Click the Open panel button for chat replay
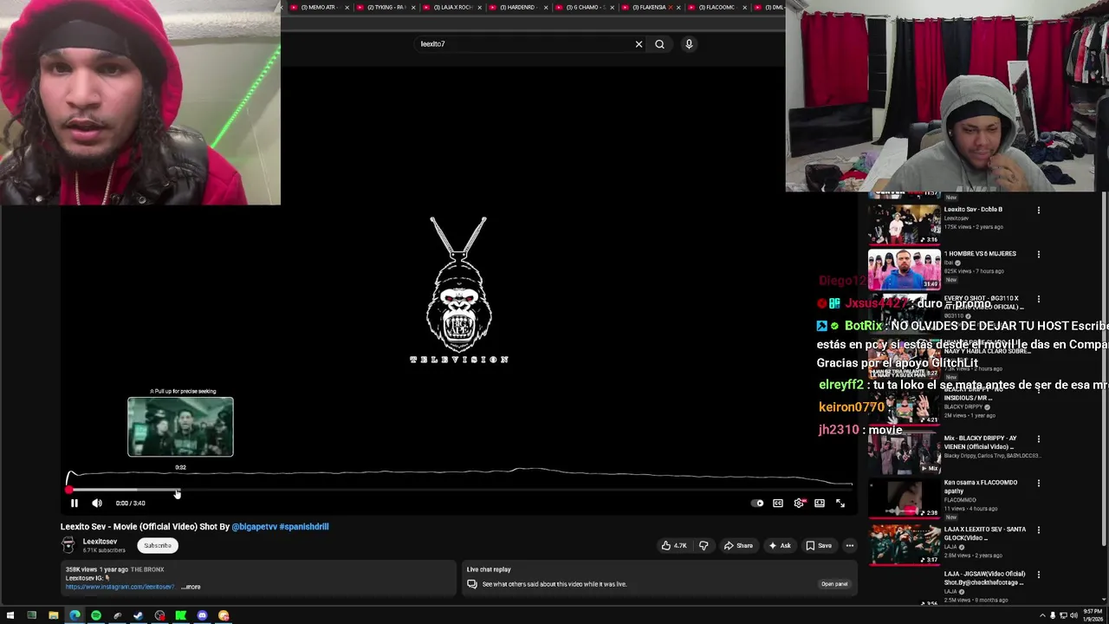The width and height of the screenshot is (1109, 624). coord(834,584)
